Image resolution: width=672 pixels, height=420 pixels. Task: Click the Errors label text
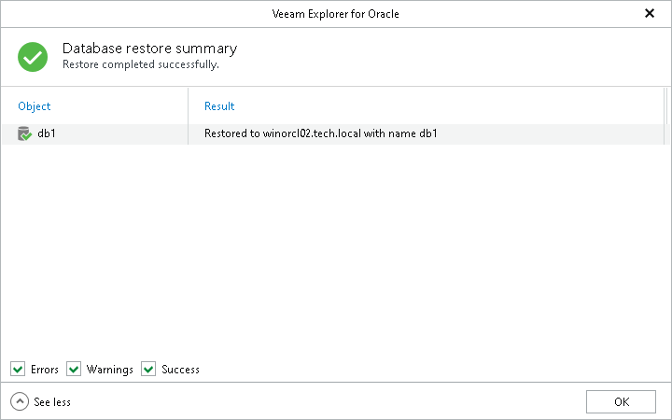tap(44, 370)
